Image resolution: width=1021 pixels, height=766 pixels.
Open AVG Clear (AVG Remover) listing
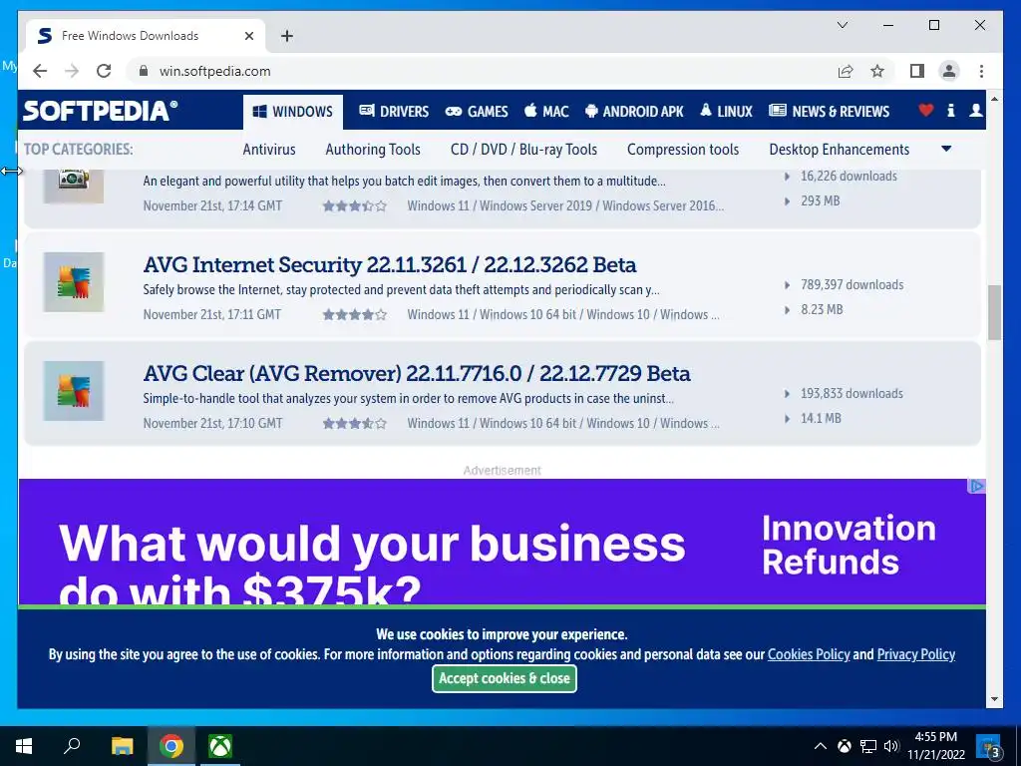[417, 374]
